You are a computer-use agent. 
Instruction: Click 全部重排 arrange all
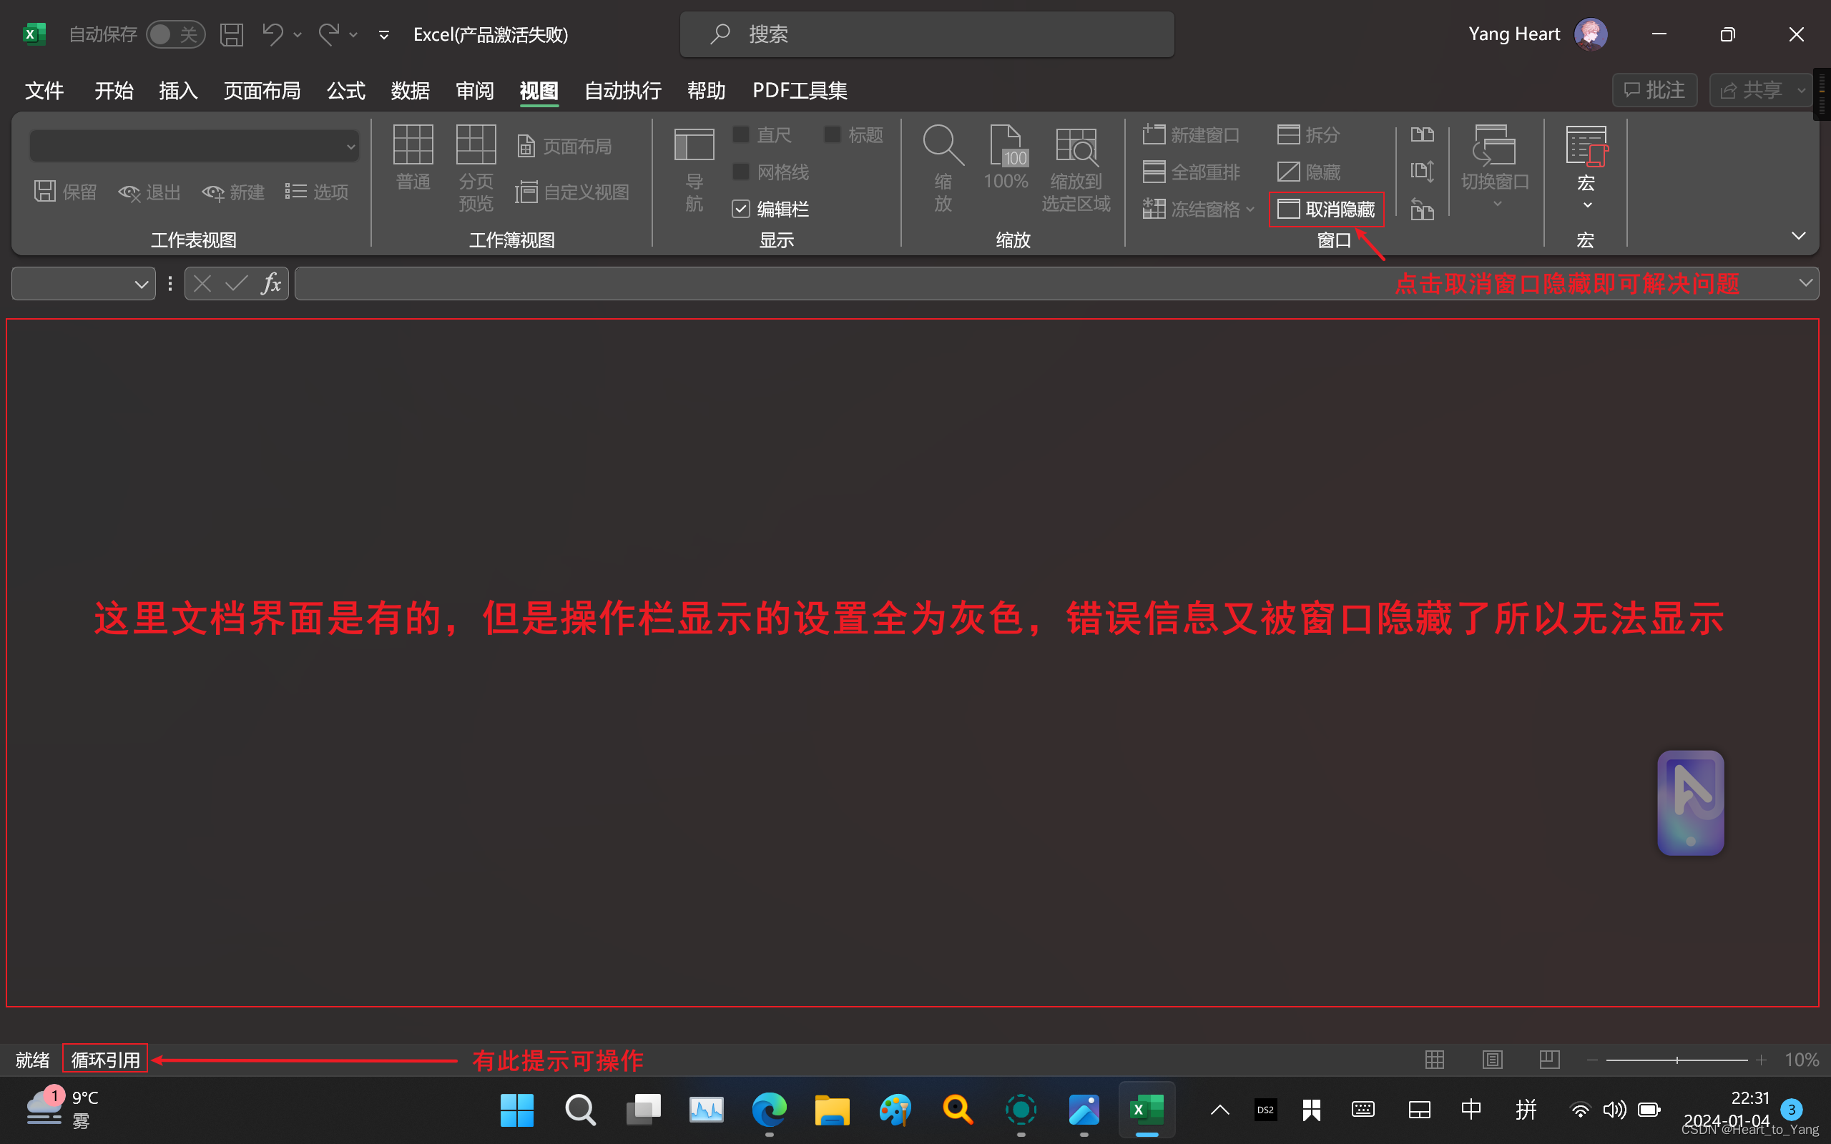pyautogui.click(x=1192, y=172)
